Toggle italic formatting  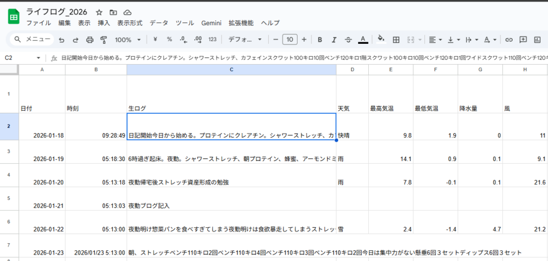click(x=334, y=40)
